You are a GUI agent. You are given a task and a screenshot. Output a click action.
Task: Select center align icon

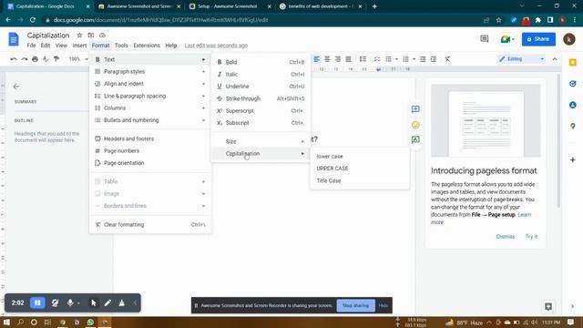click(327, 59)
